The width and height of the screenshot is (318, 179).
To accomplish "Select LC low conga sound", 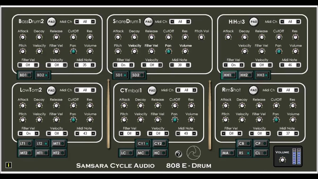I will (x=127, y=153).
